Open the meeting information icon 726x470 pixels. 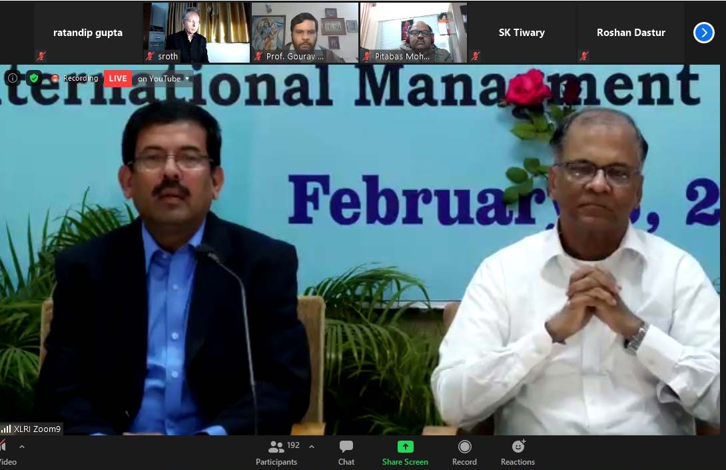pos(12,78)
